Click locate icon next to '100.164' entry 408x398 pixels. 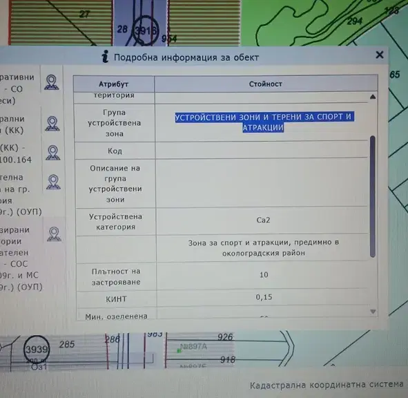tap(53, 153)
